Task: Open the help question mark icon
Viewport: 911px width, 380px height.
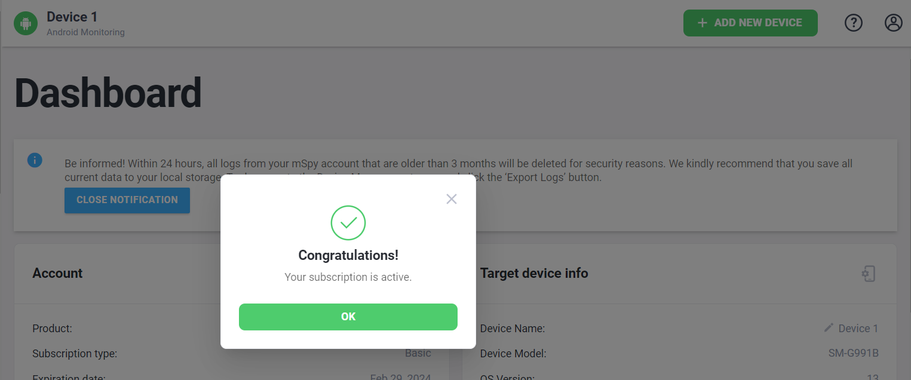Action: [854, 23]
